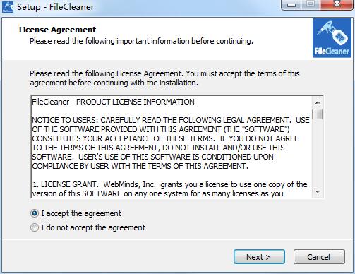Click the 'I accept the agreement' label text
355x274 pixels.
coord(81,213)
